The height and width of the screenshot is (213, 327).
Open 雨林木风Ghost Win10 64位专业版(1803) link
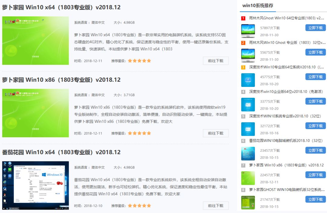[x=286, y=18]
